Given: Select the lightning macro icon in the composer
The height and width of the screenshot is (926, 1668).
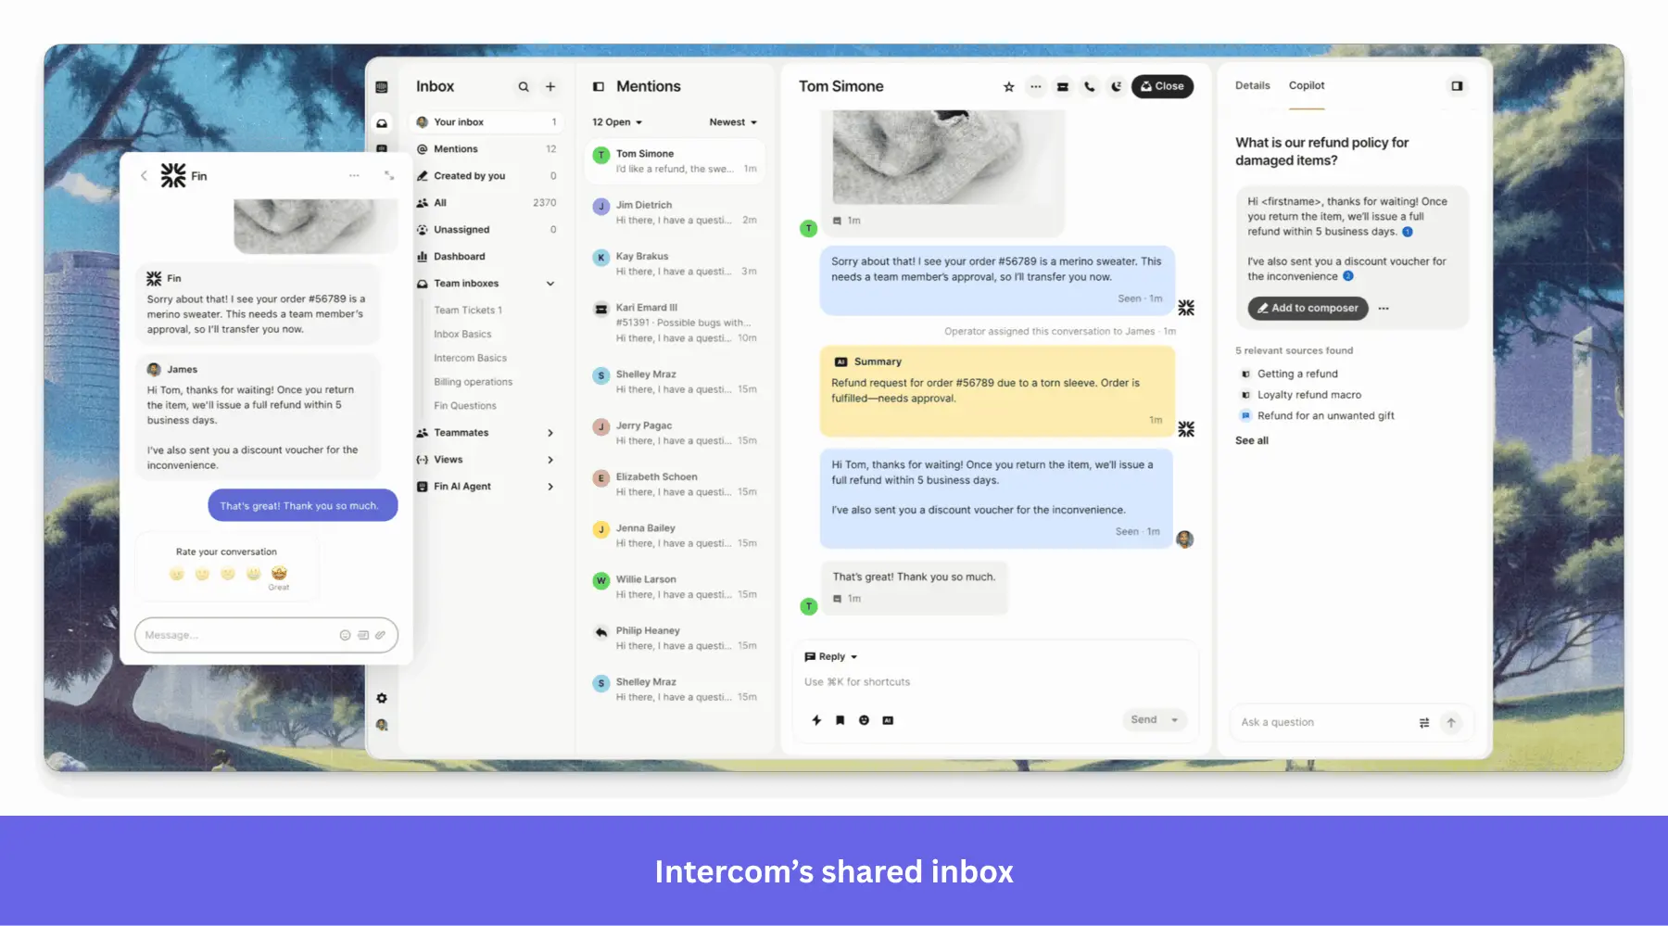Looking at the screenshot, I should click(816, 719).
